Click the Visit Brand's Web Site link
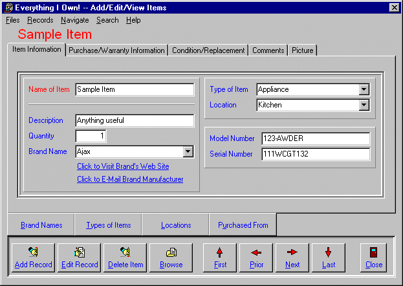Viewport: 403px width, 286px height. (123, 166)
